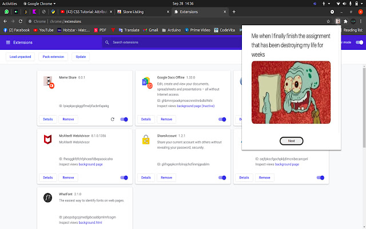The image size is (366, 229).
Task: Click the WhatFont extension icon
Action: tap(47, 198)
